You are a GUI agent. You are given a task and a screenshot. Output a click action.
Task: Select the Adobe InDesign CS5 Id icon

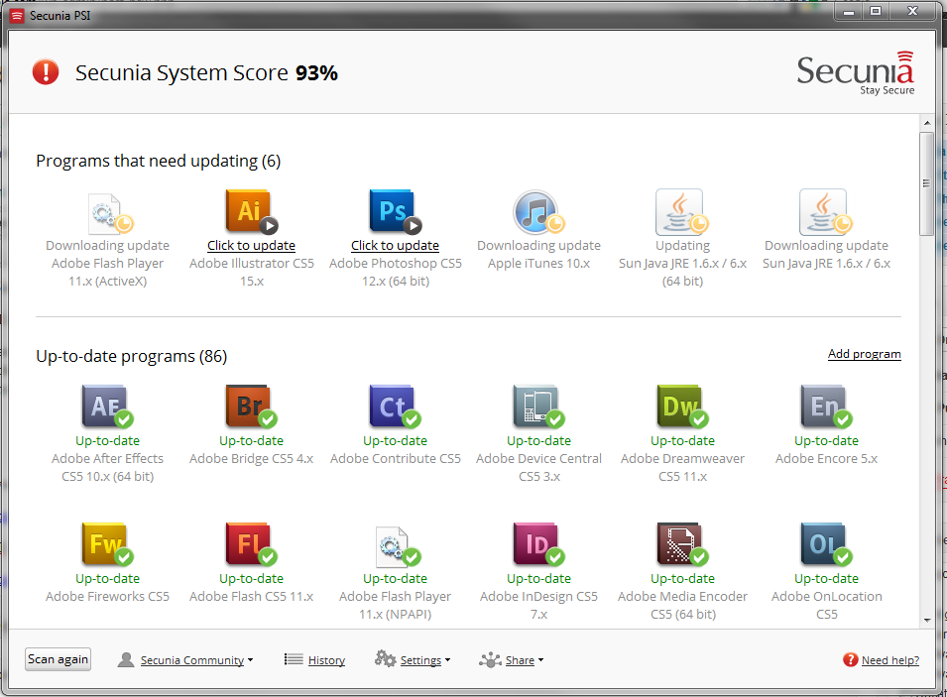click(538, 544)
